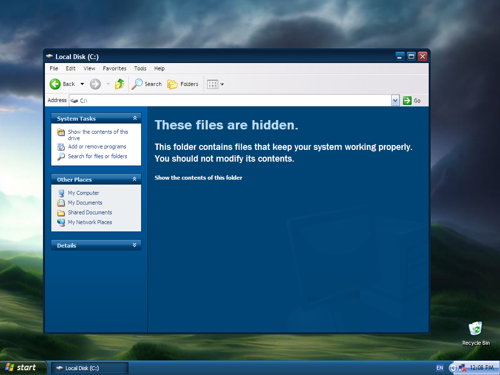The height and width of the screenshot is (375, 500).
Task: Open the Back history dropdown arrow
Action: pos(82,84)
